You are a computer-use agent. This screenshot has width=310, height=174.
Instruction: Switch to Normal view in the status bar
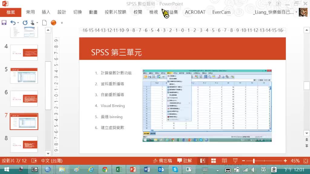coord(203,161)
